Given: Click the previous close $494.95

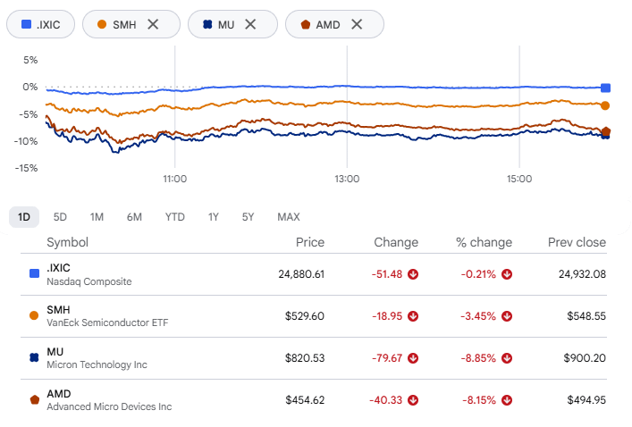Looking at the screenshot, I should [586, 400].
